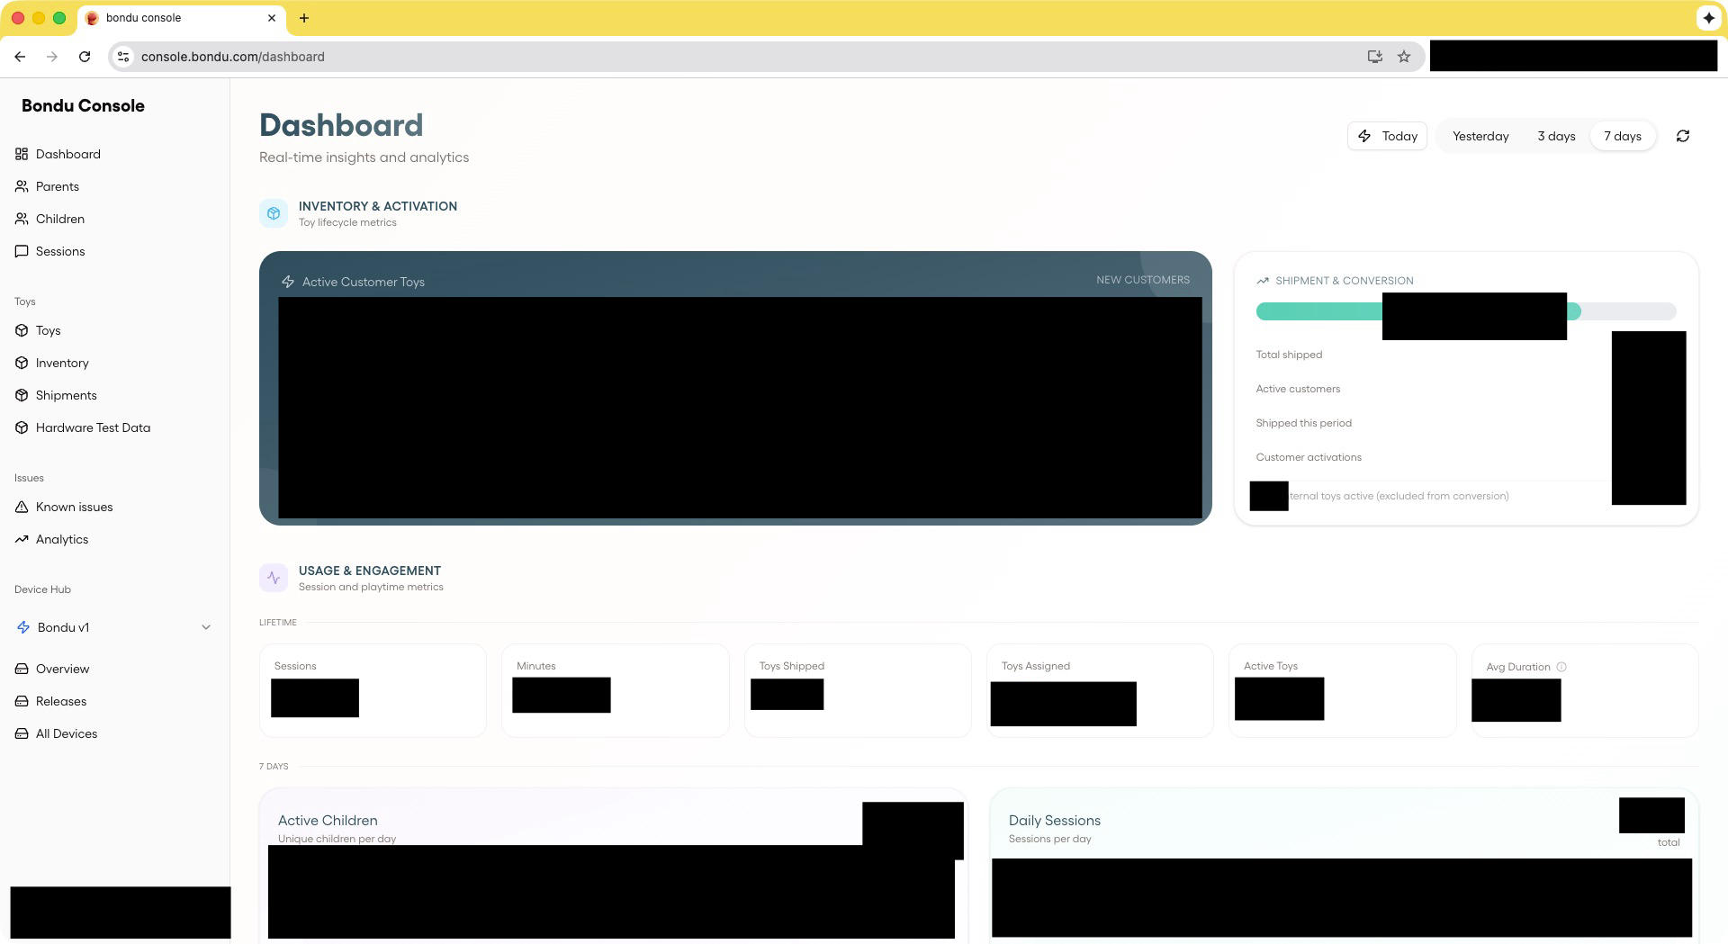Switch the date range to Yesterday

coord(1480,136)
